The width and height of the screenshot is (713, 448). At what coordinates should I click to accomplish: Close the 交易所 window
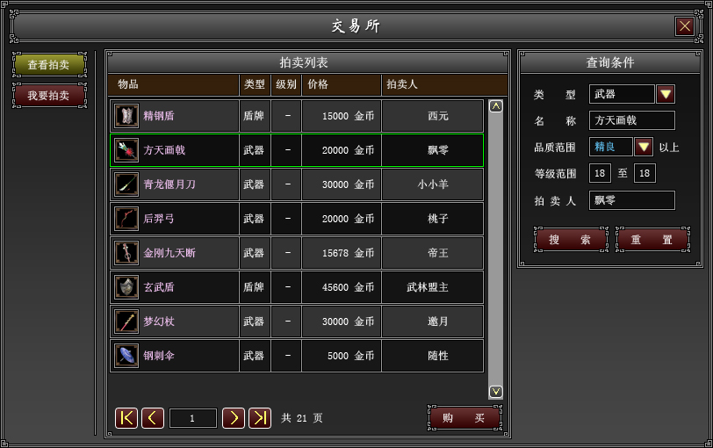(685, 26)
